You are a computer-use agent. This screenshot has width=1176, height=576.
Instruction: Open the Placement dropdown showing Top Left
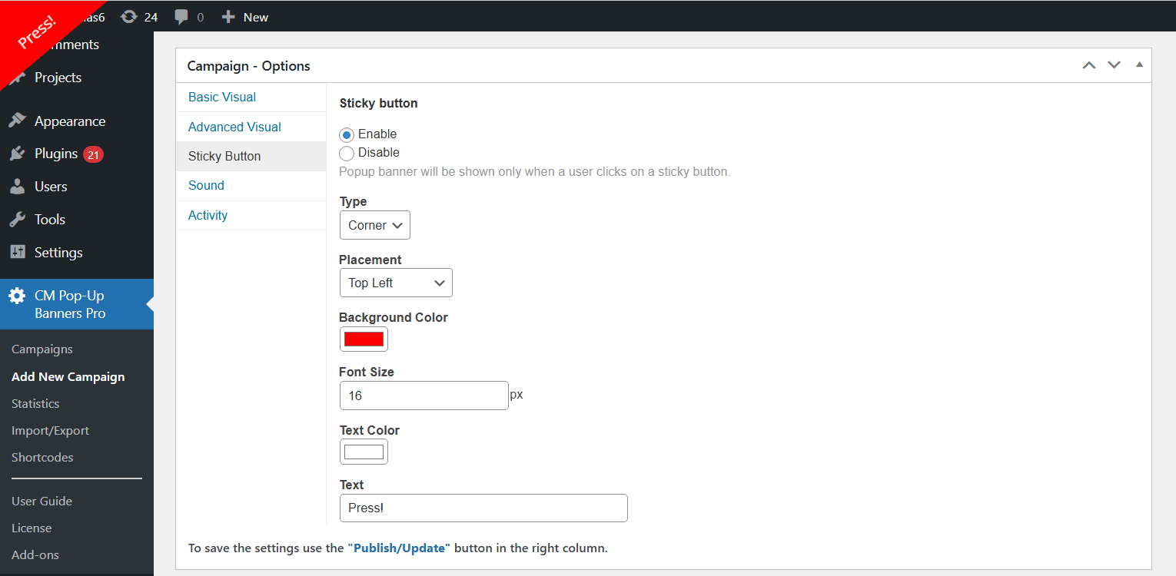[395, 283]
